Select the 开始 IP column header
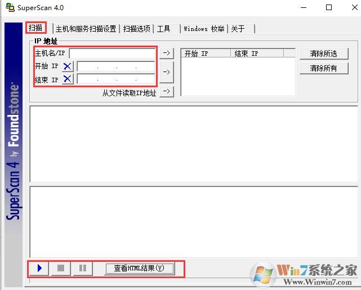The image size is (361, 290). click(206, 53)
